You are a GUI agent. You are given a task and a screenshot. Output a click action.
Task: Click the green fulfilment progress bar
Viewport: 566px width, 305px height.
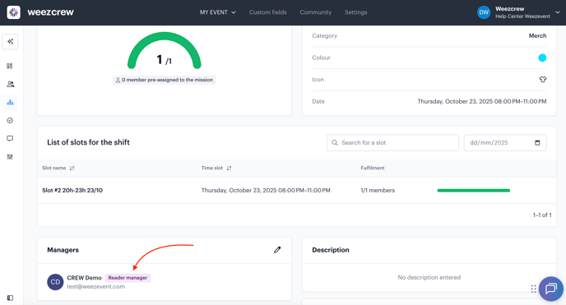474,191
